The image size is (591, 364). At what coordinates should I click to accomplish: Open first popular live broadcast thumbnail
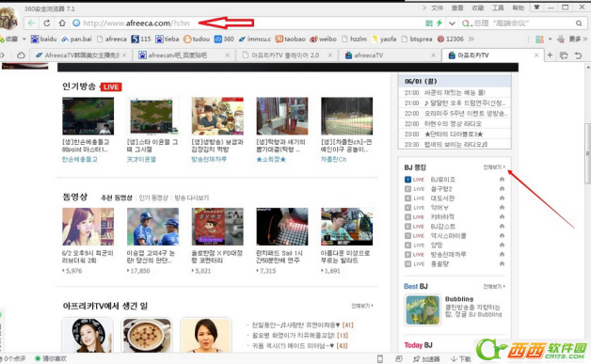88,116
